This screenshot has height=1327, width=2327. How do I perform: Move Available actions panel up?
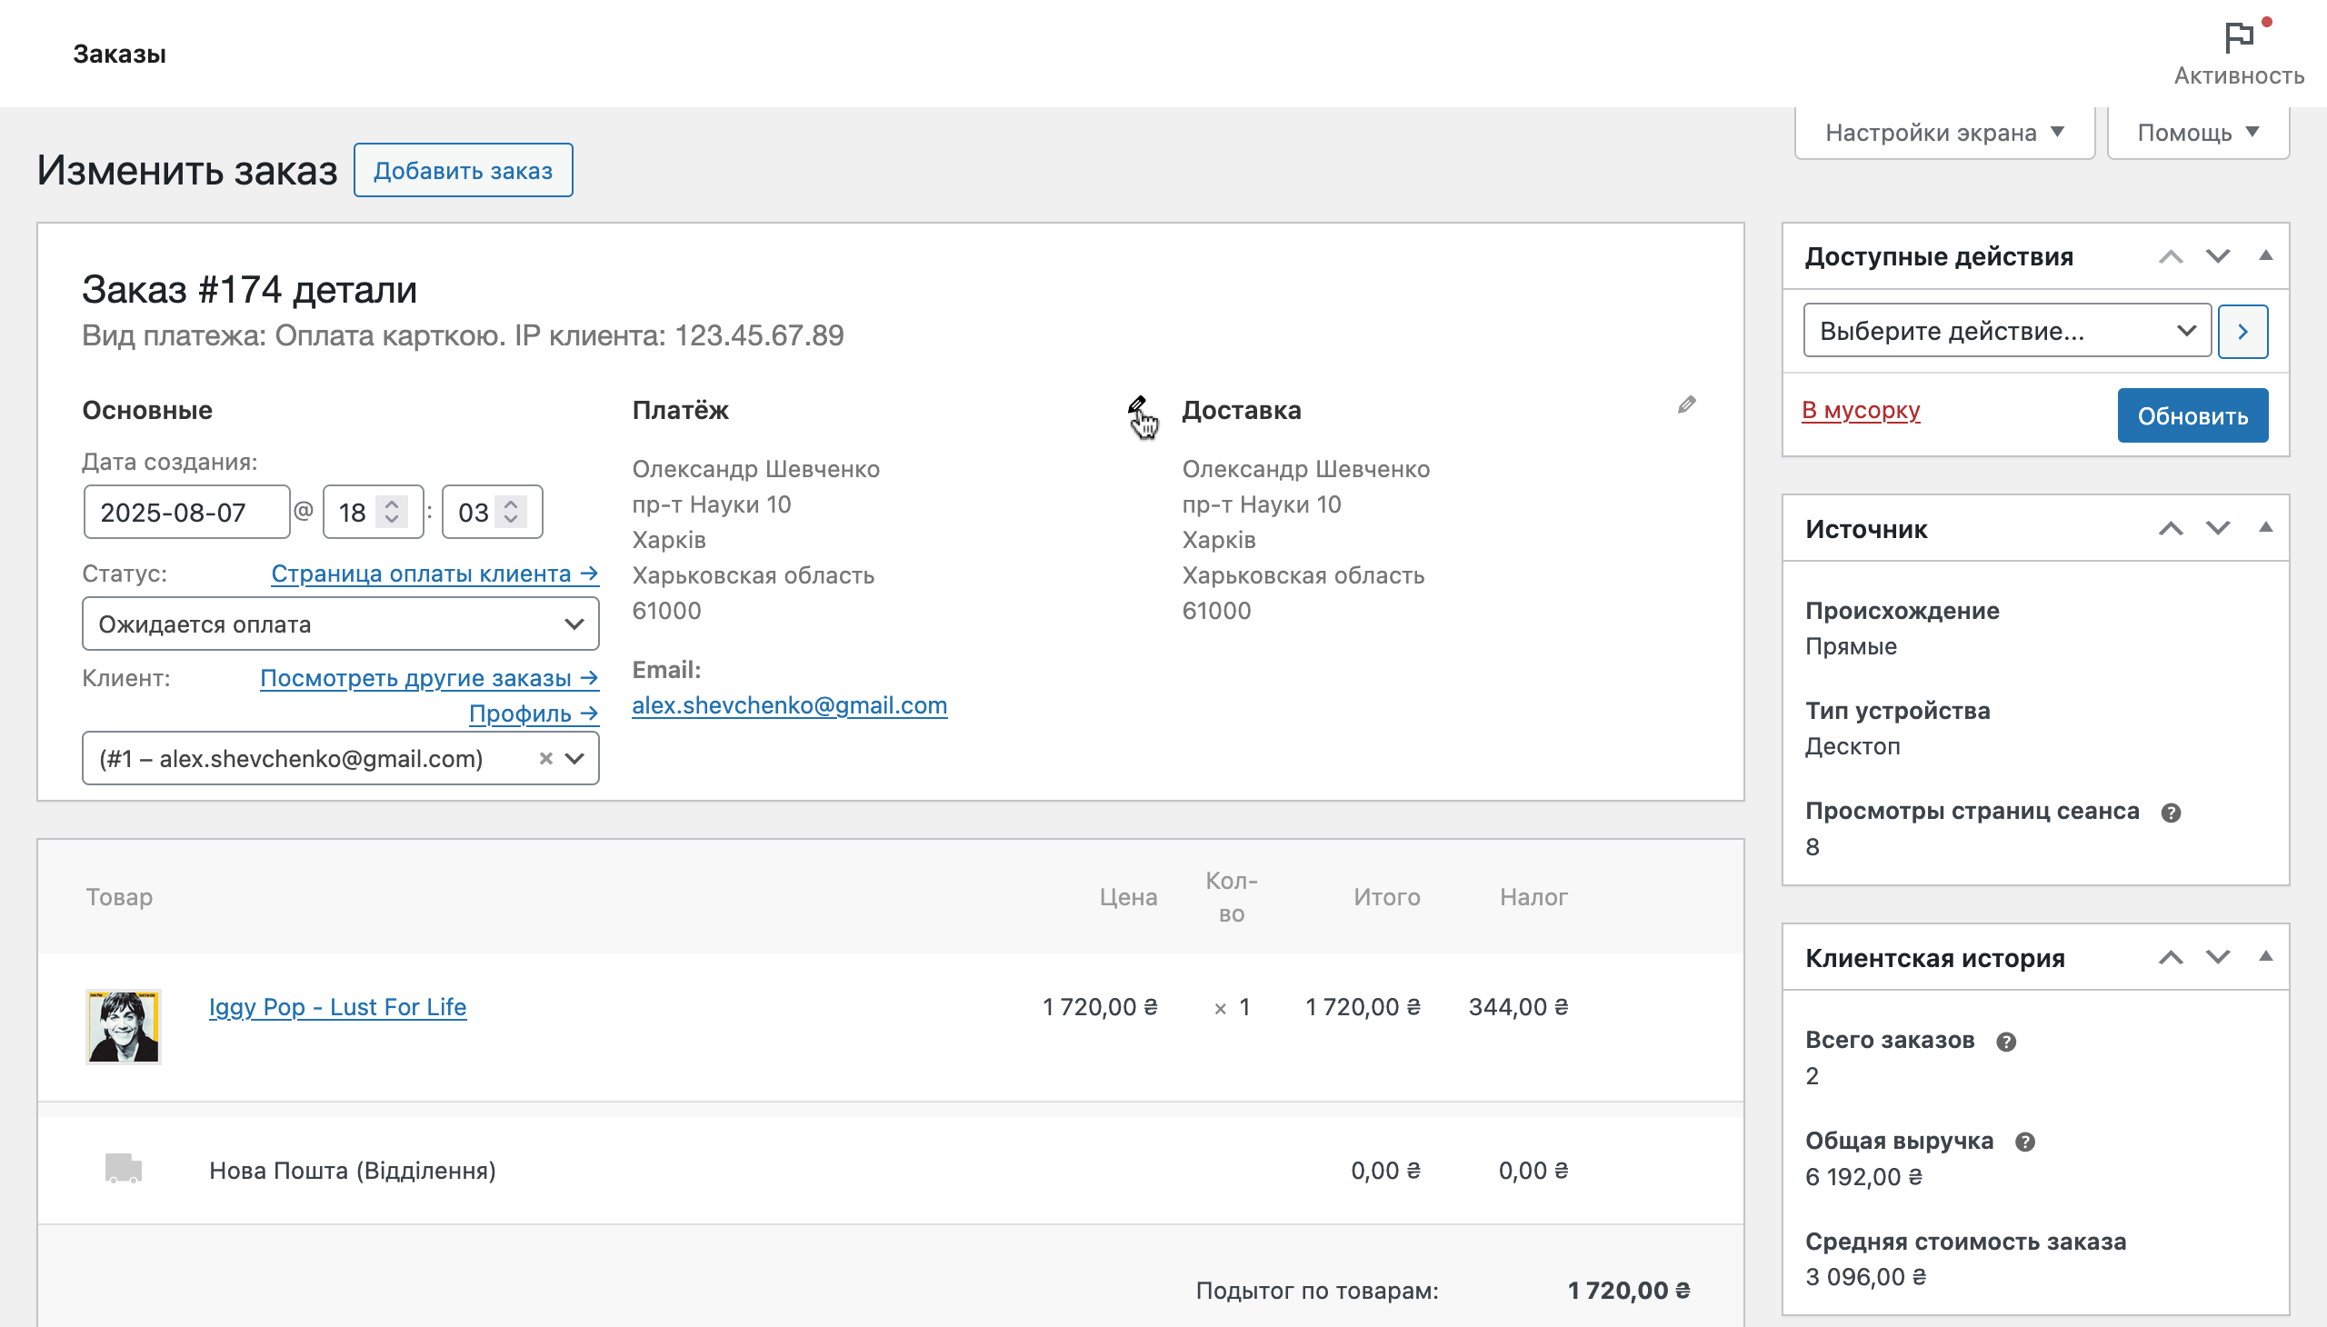point(2171,256)
